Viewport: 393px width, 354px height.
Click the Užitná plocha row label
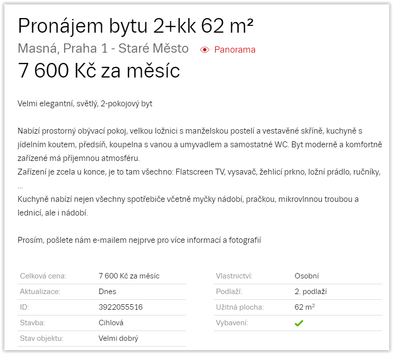[240, 307]
